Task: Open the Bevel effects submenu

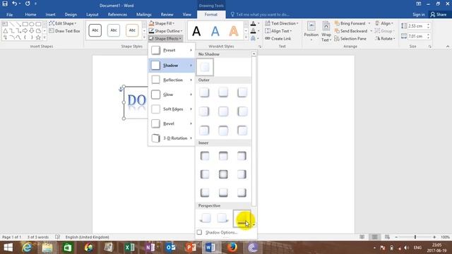Action: 172,123
